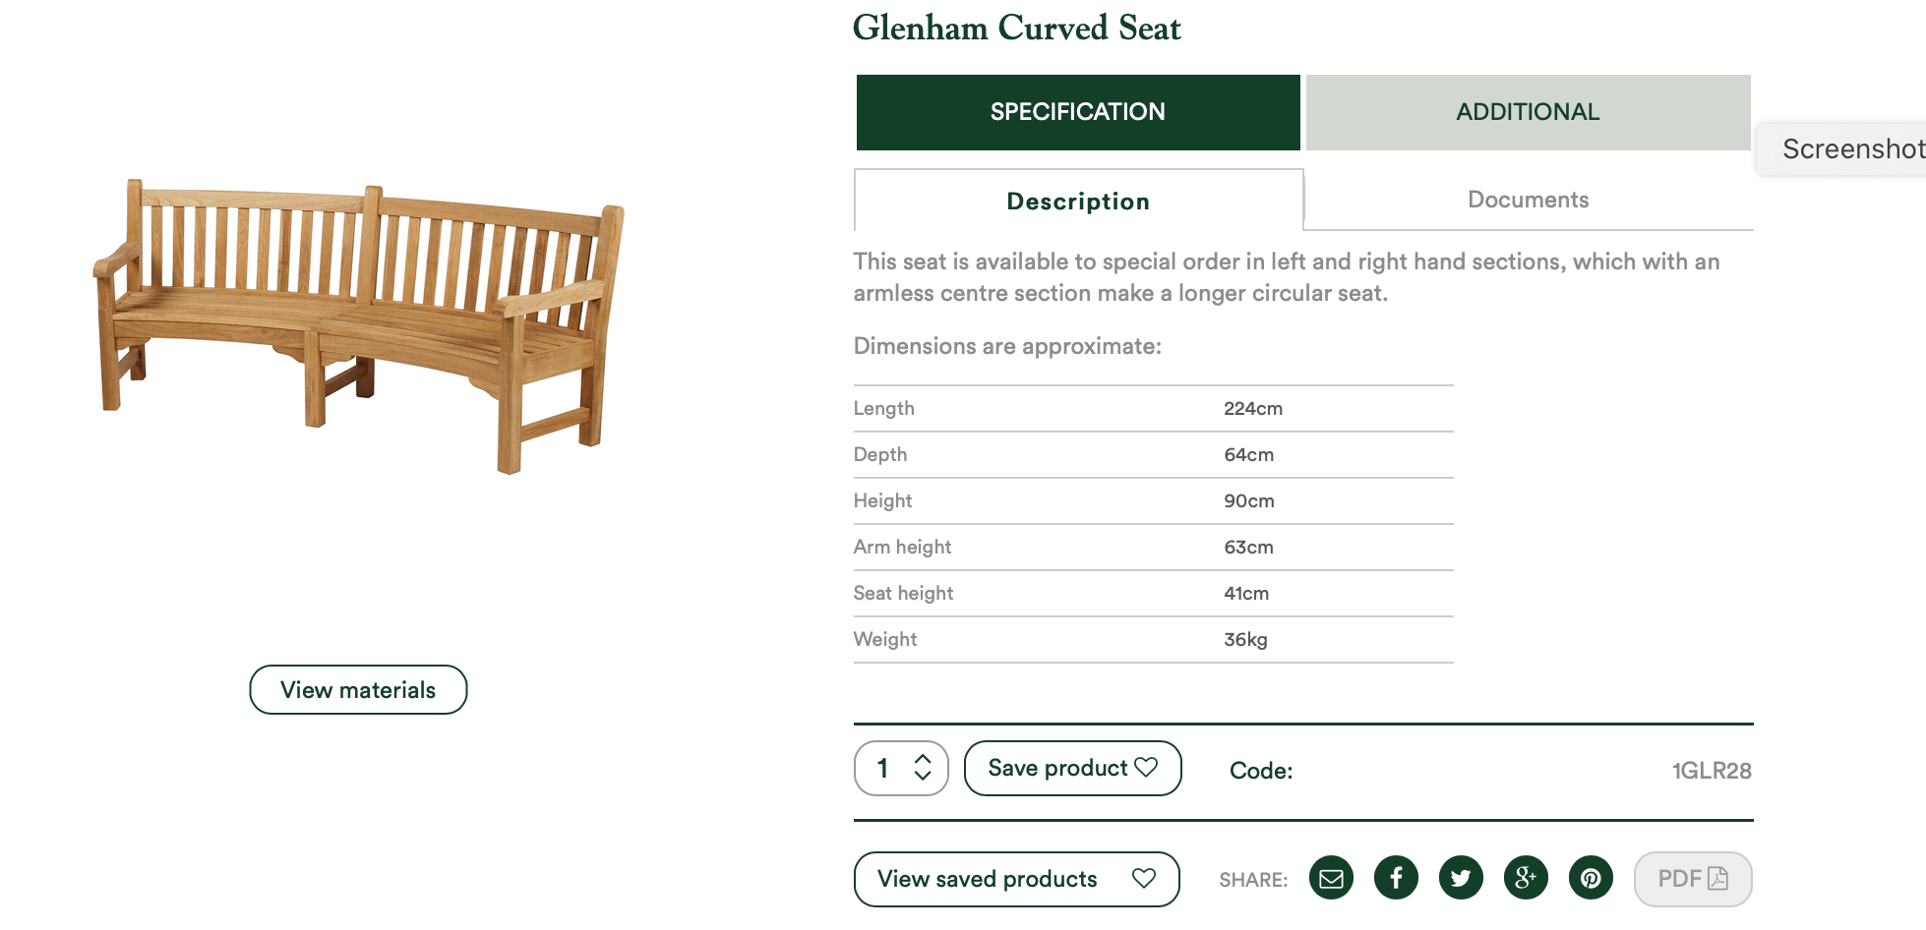Click the curved teak bench image

tap(359, 325)
